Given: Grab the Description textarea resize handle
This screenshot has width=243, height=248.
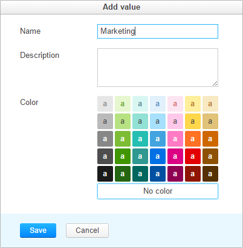Looking at the screenshot, I should click(x=215, y=84).
